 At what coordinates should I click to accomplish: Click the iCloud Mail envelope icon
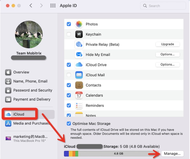coord(79,75)
